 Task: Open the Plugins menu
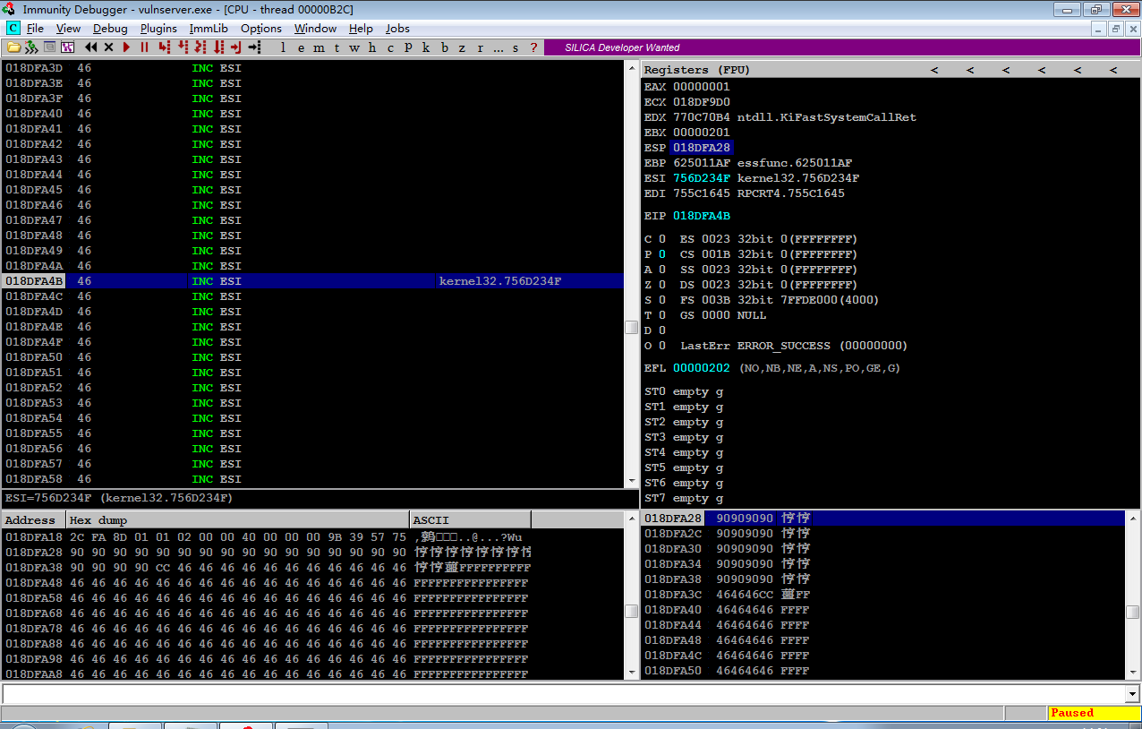click(158, 29)
